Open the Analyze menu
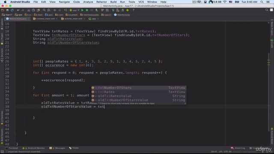Viewport: 274px width, 154px height. 88,2
